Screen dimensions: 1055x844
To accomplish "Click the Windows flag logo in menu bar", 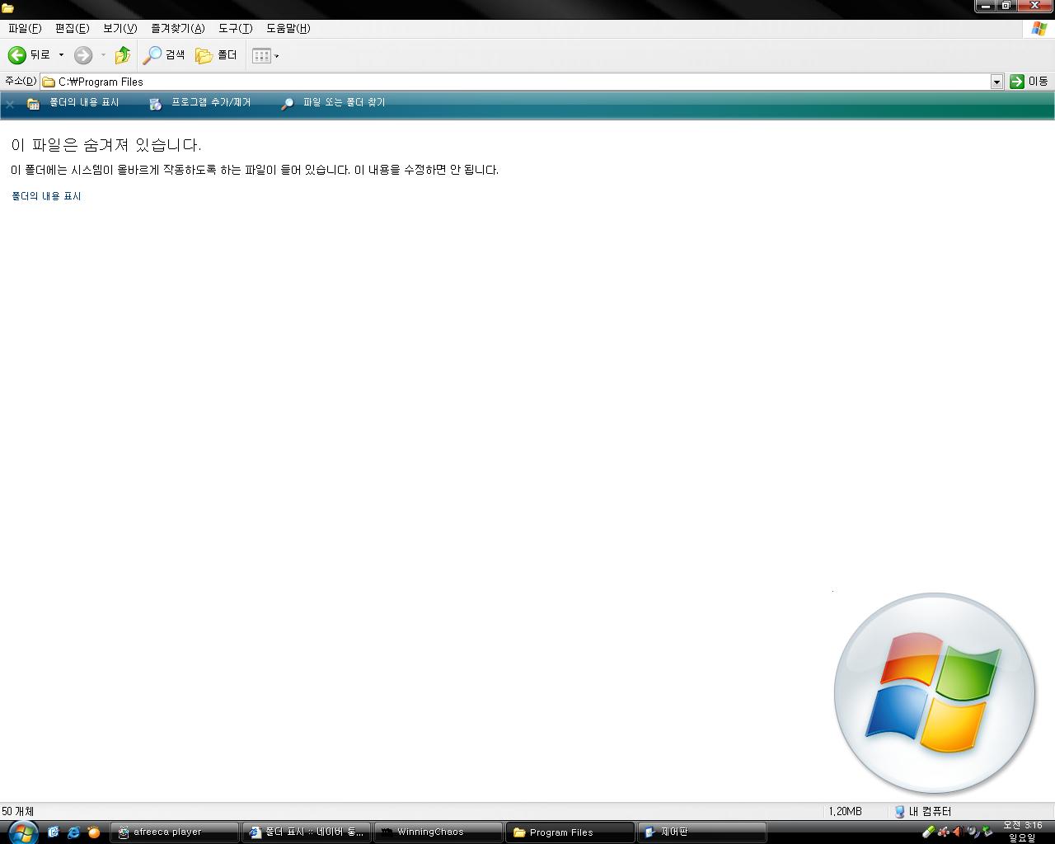I will tap(1039, 29).
